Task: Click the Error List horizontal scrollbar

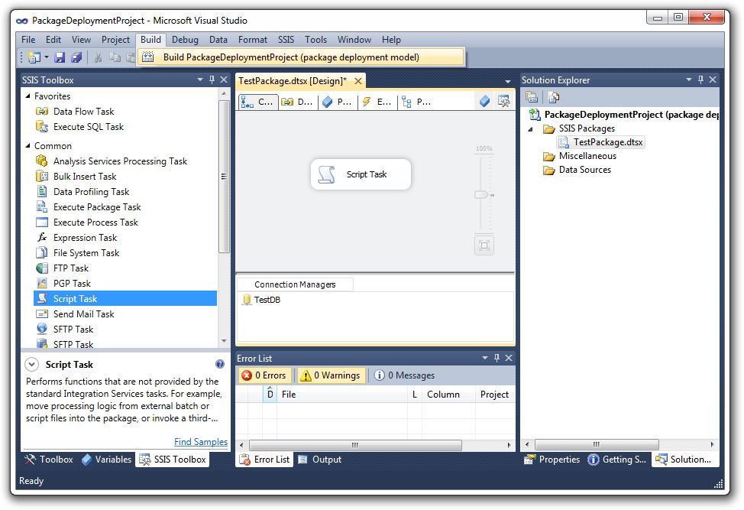Action: 355,445
